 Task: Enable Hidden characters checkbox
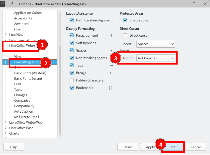point(72,80)
